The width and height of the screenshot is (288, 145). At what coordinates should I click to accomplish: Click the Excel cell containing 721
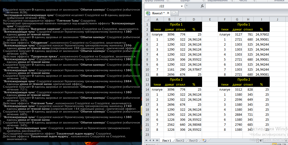(248, 115)
